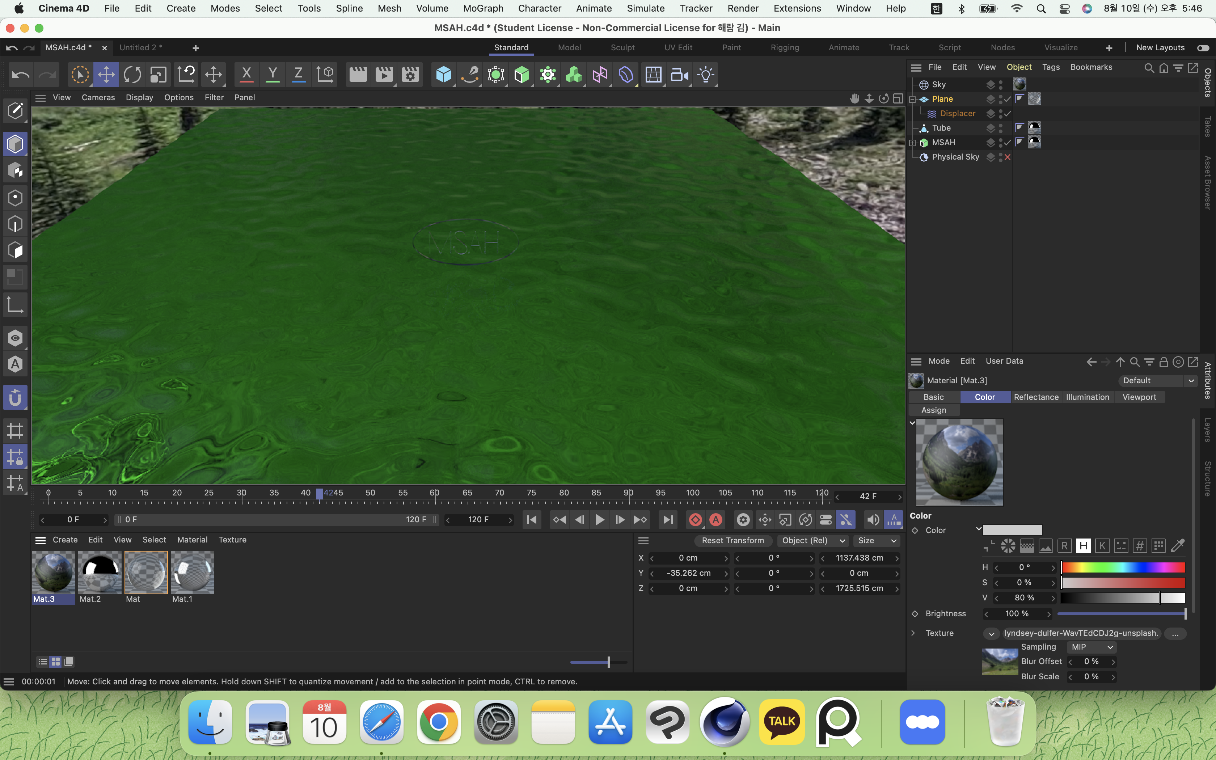Render the active view clapperboard icon
This screenshot has height=760, width=1216.
tap(358, 75)
